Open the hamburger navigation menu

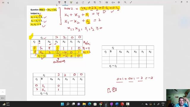click(x=3, y=3)
